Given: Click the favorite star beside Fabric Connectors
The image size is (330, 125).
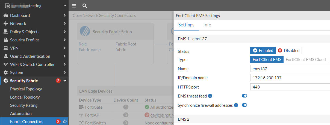Looking at the screenshot, I should coord(65,122).
